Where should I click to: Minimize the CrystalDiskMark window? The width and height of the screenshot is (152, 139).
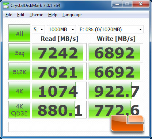pyautogui.click(x=117, y=4)
